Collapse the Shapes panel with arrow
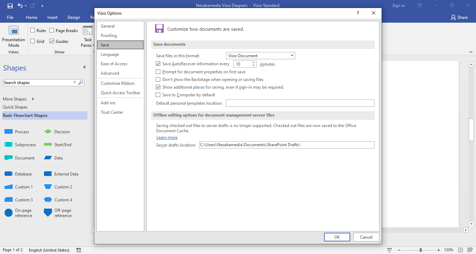 (84, 67)
